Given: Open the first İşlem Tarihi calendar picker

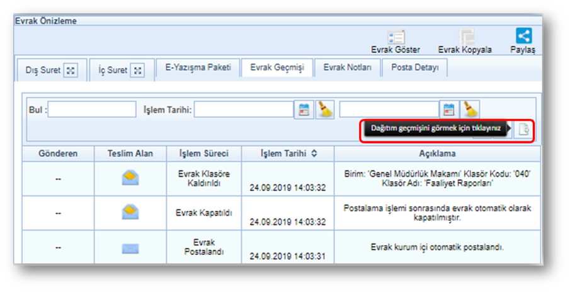Looking at the screenshot, I should coord(304,109).
